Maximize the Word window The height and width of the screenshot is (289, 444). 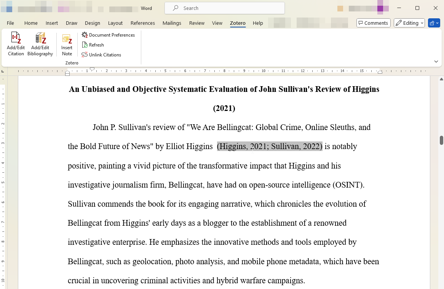pyautogui.click(x=417, y=8)
